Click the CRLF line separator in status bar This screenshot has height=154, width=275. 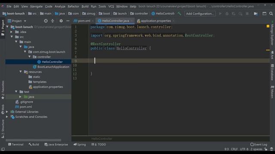point(234,149)
